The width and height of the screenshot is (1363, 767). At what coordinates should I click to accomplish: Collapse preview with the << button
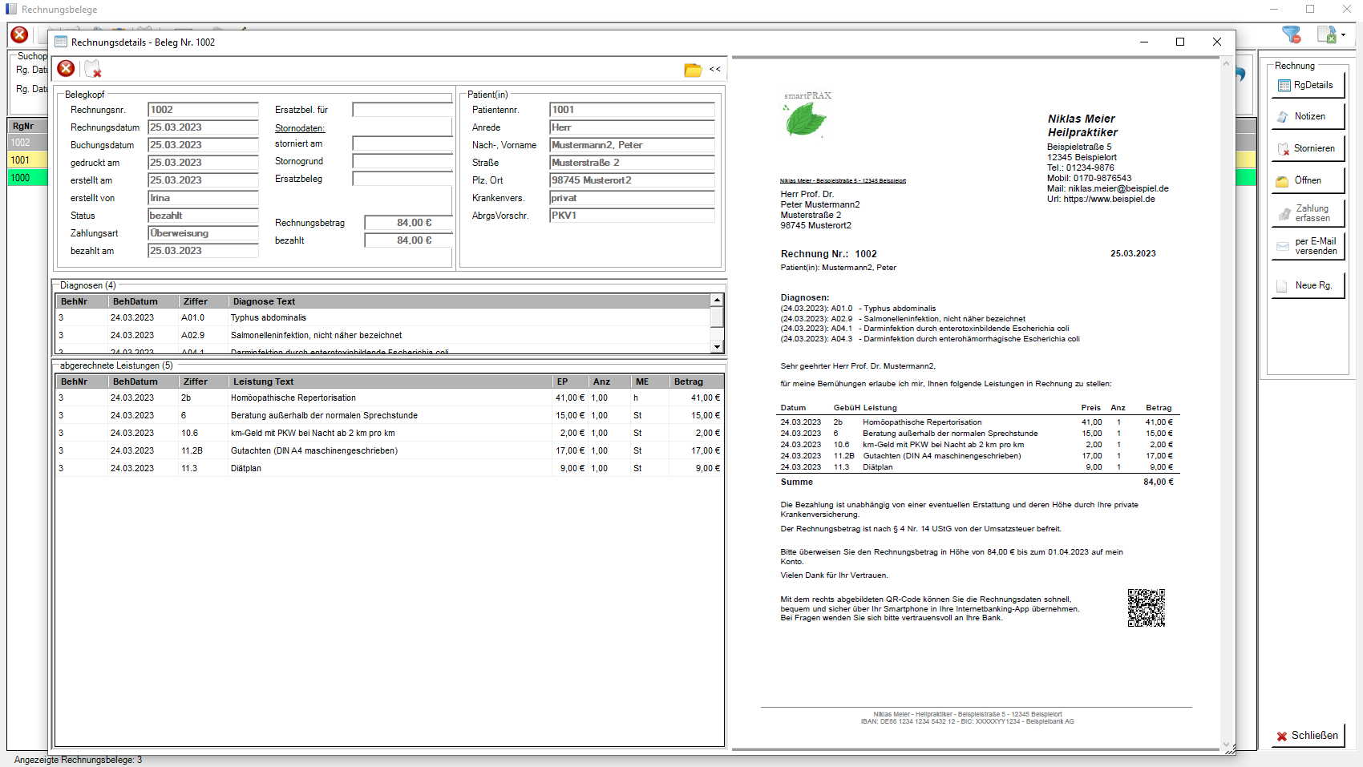(715, 70)
